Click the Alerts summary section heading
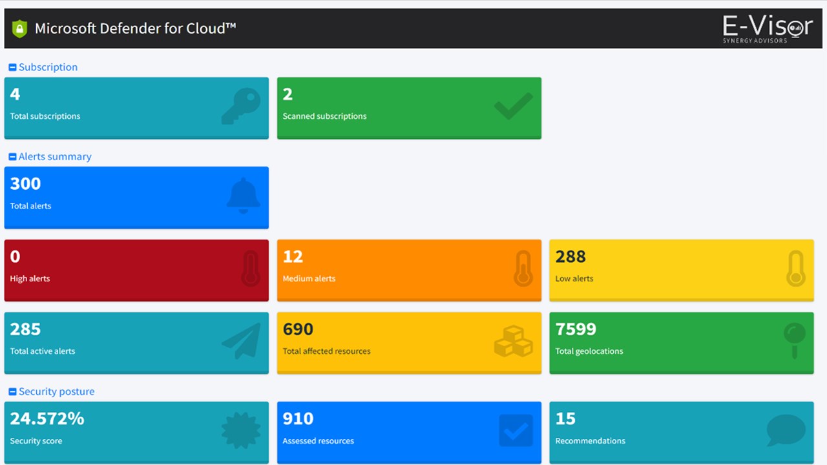Viewport: 827px width, 465px height. coord(55,157)
